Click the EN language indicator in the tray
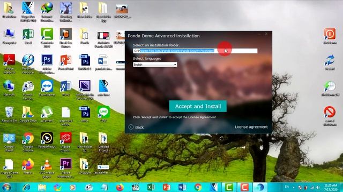The width and height of the screenshot is (343, 192). [287, 187]
